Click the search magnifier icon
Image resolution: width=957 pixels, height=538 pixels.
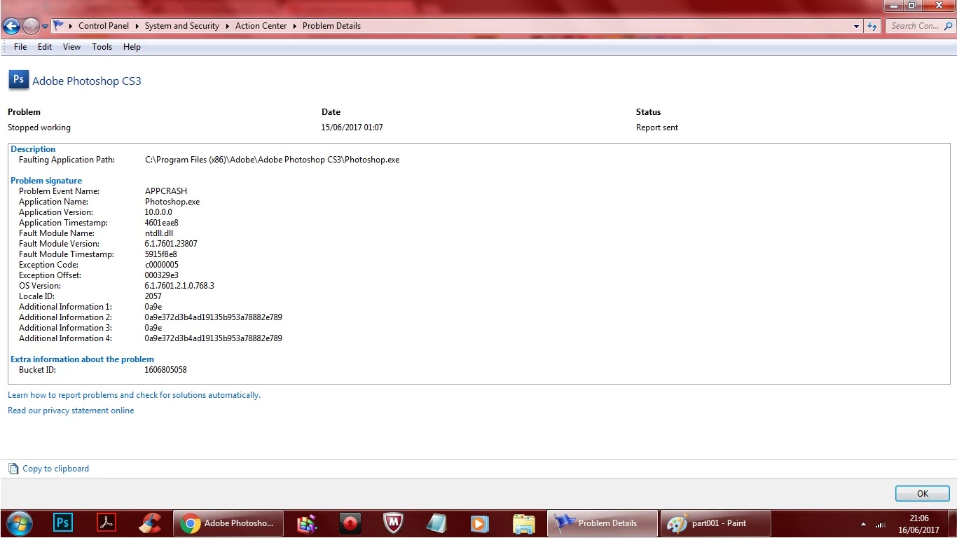(949, 26)
